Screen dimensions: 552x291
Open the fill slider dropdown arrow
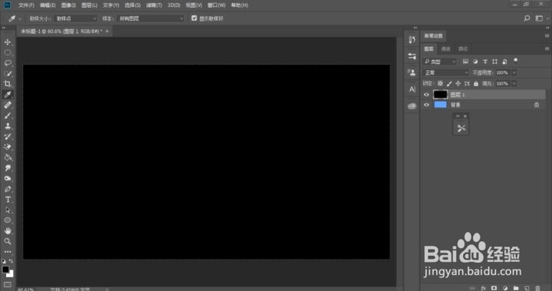pos(514,83)
